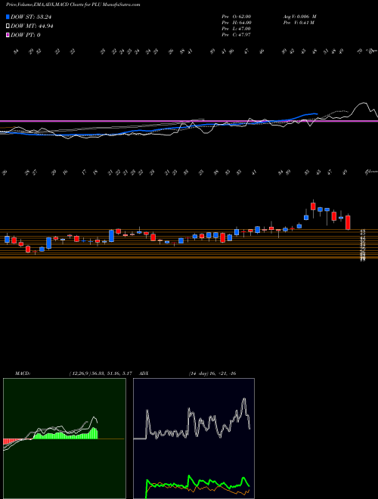Click the 'Pre V: 0.41 M' value
378x499 pixels.
[x=299, y=23]
